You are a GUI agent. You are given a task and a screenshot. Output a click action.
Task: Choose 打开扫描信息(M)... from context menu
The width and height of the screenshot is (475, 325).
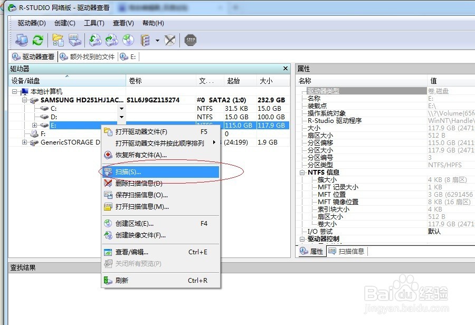(160, 207)
